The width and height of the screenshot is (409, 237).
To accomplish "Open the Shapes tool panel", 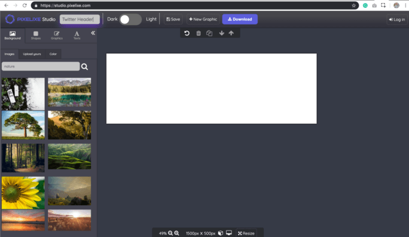I will pos(36,35).
